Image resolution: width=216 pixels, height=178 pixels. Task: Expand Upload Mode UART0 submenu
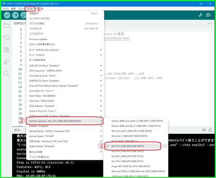click(x=65, y=131)
